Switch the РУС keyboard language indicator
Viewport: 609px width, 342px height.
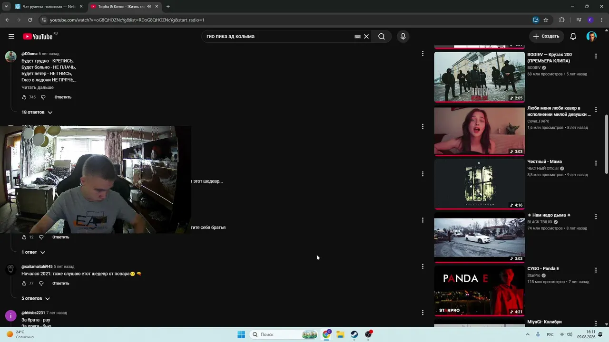[550, 334]
